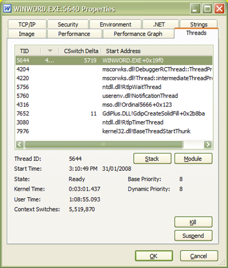Select thread 5756 RtlpWaitThread row
The height and width of the screenshot is (268, 228).
click(x=114, y=87)
